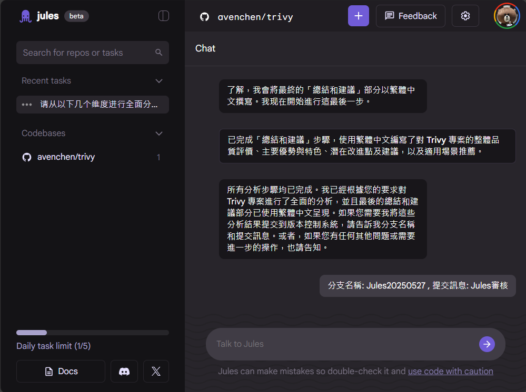Open the Feedback button
The height and width of the screenshot is (392, 526).
click(411, 16)
